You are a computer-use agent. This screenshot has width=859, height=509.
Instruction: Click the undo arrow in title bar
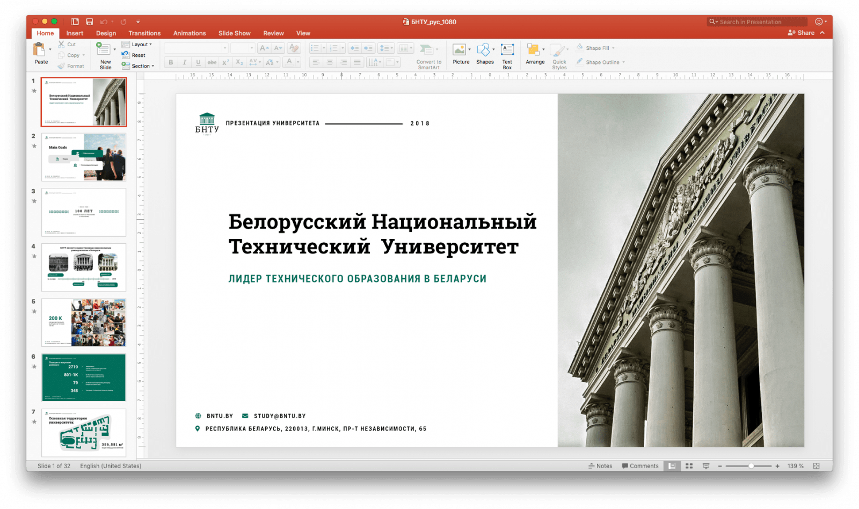click(x=104, y=21)
